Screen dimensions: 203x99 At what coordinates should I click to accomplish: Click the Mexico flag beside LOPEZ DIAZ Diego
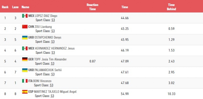25,16
